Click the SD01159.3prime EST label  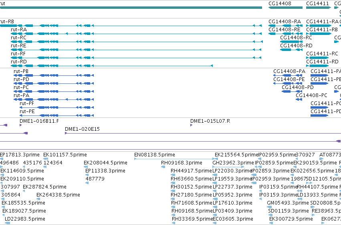(x=289, y=211)
